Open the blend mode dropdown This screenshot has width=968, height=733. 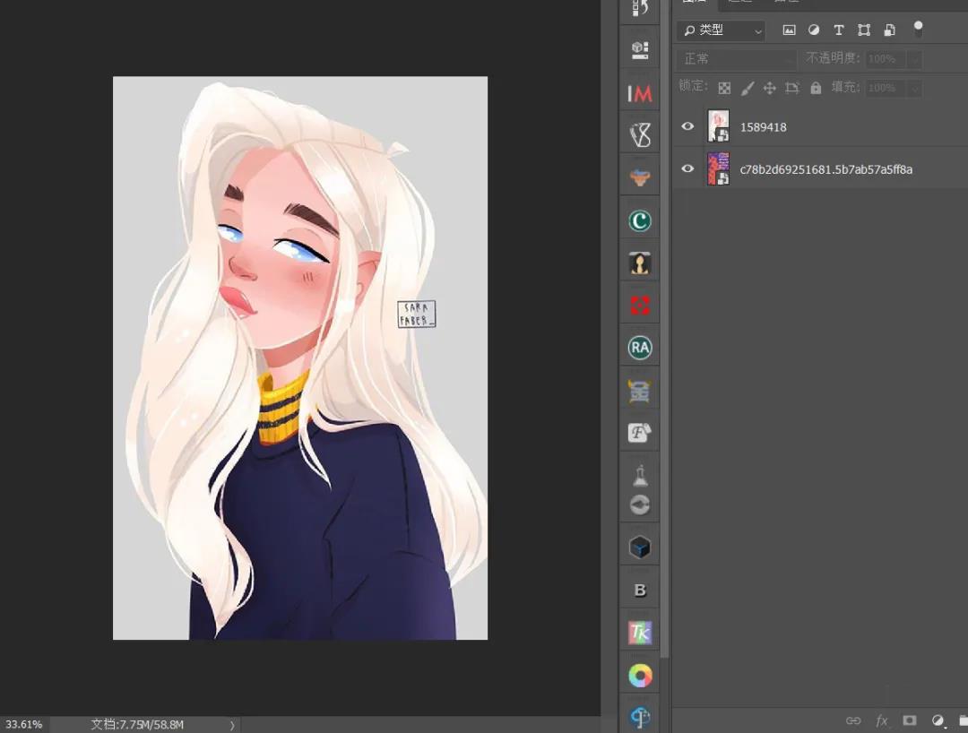pyautogui.click(x=735, y=59)
